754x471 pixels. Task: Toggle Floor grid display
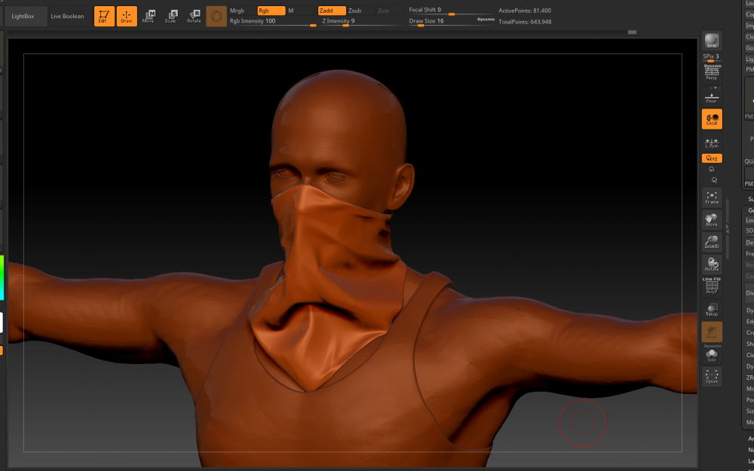click(x=711, y=96)
